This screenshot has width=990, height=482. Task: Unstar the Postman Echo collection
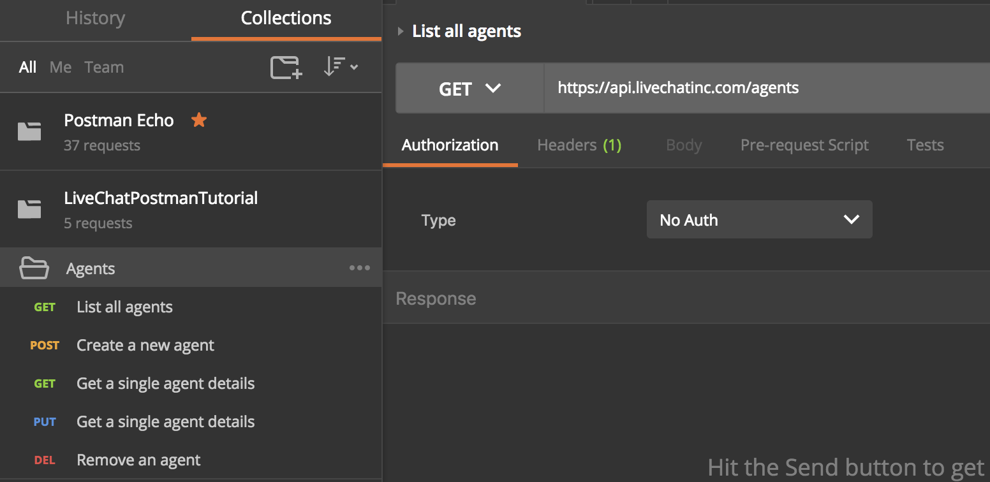click(199, 120)
